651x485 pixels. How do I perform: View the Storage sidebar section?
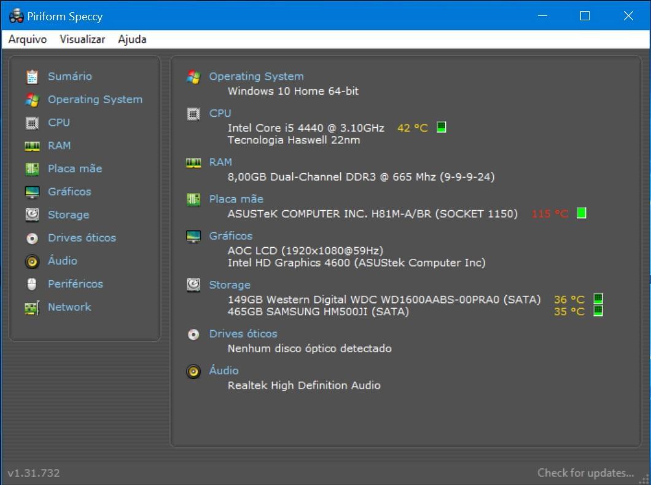click(69, 215)
